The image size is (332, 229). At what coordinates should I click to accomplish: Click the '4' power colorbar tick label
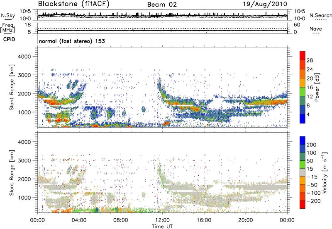tap(308, 115)
